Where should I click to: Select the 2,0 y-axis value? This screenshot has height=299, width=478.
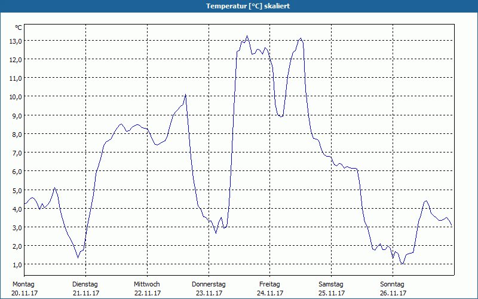click(x=17, y=246)
